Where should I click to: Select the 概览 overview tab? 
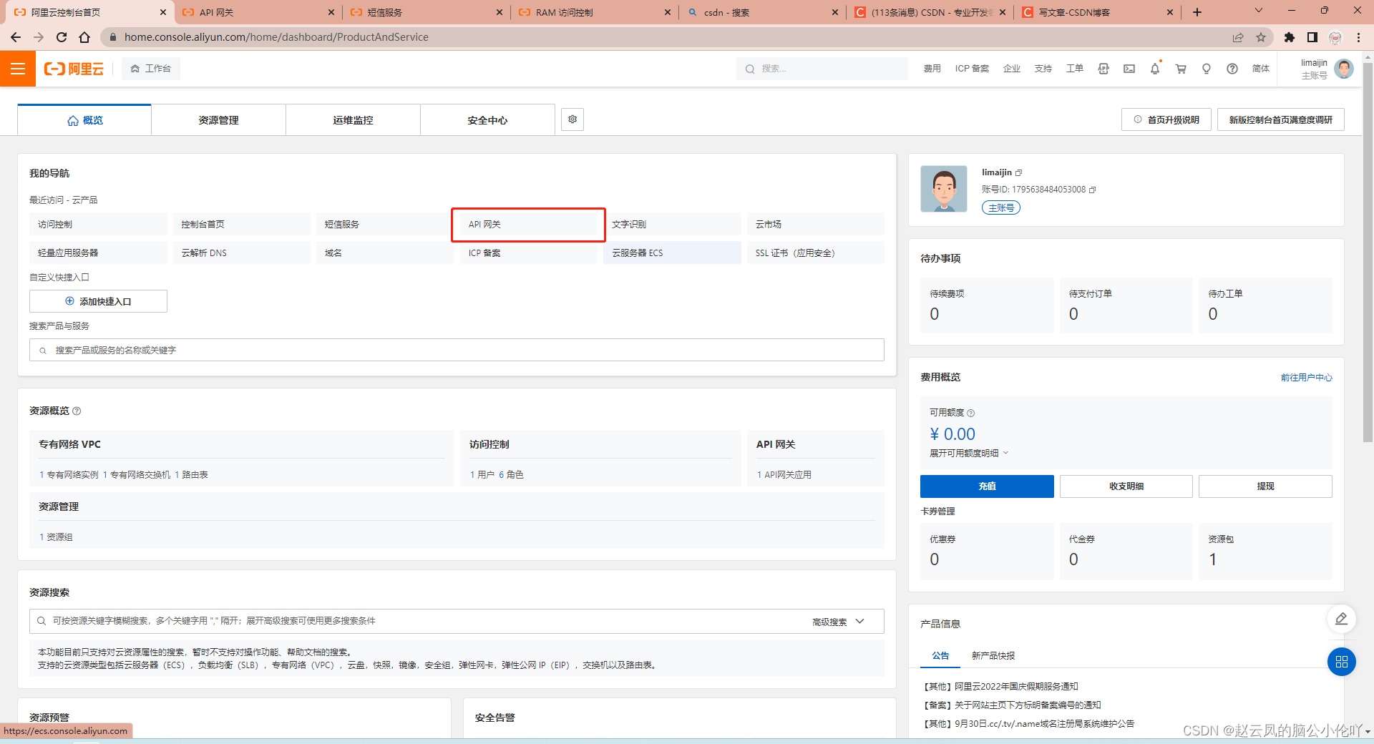(84, 120)
